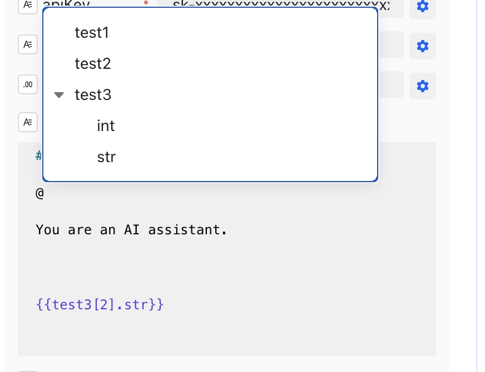Click the value field of the .00 row
Viewport: 485px width, 372px height.
coord(391,84)
